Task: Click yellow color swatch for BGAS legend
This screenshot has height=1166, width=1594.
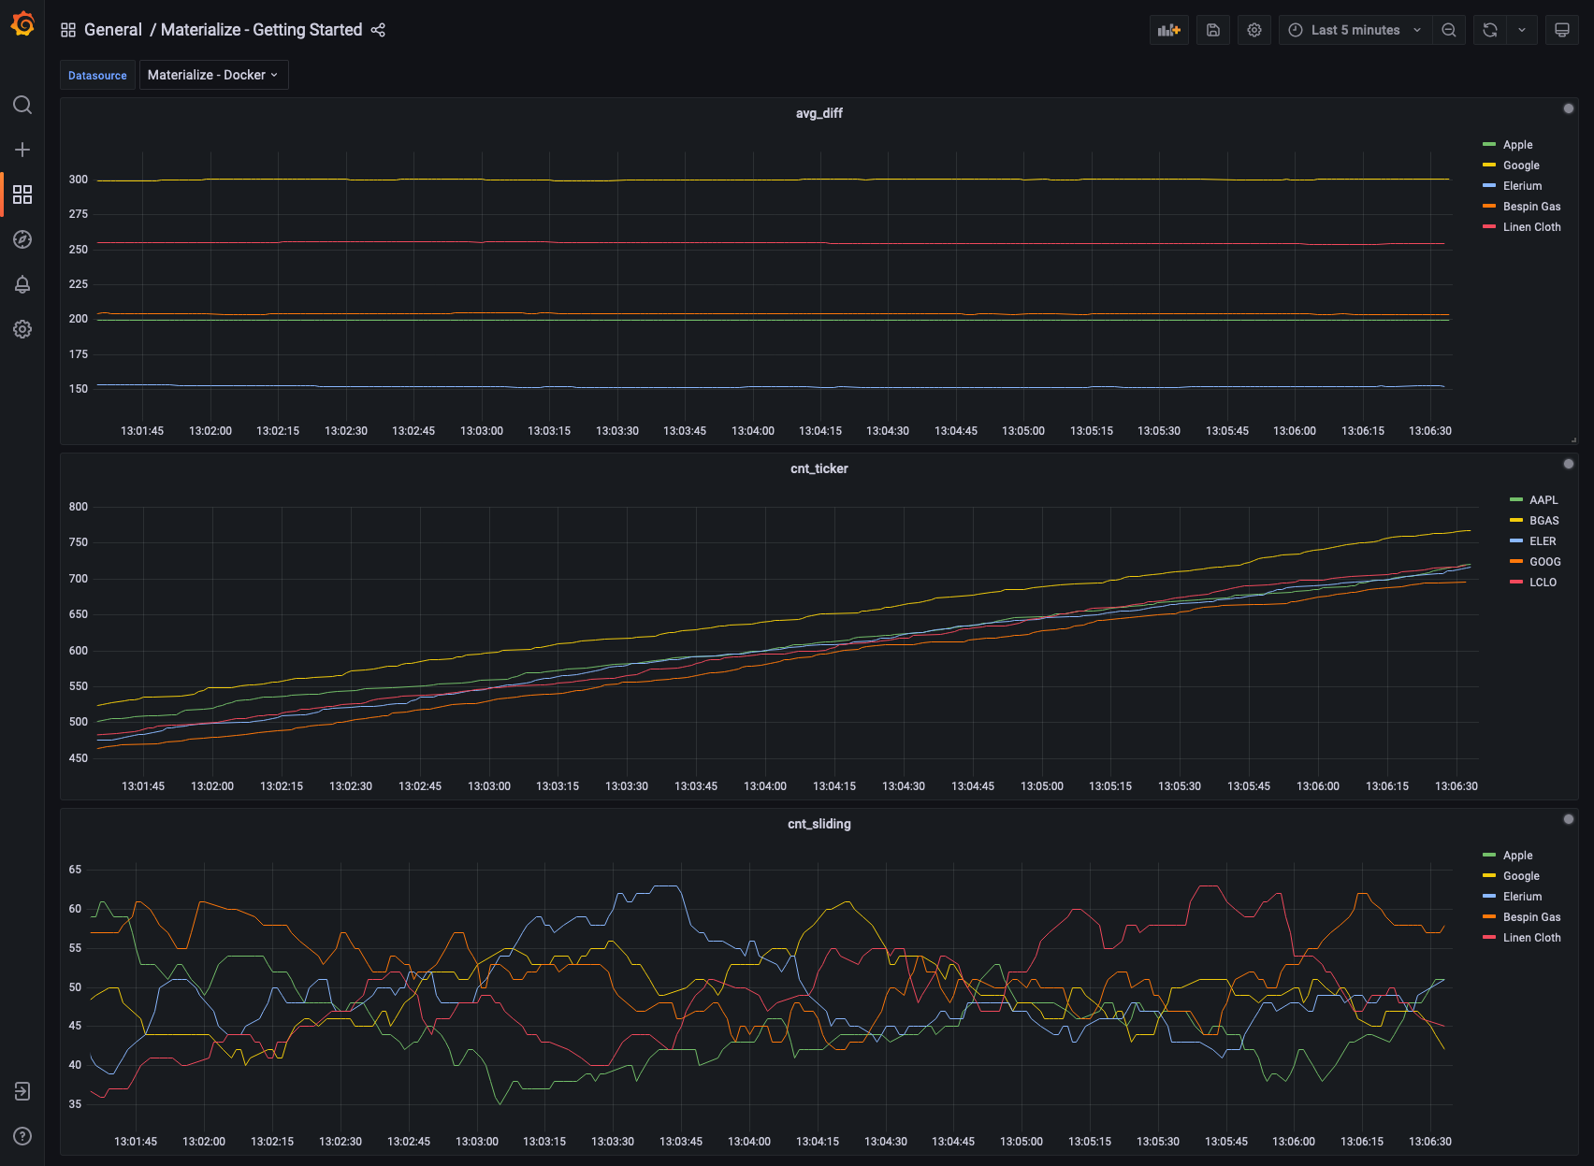Action: (1515, 521)
